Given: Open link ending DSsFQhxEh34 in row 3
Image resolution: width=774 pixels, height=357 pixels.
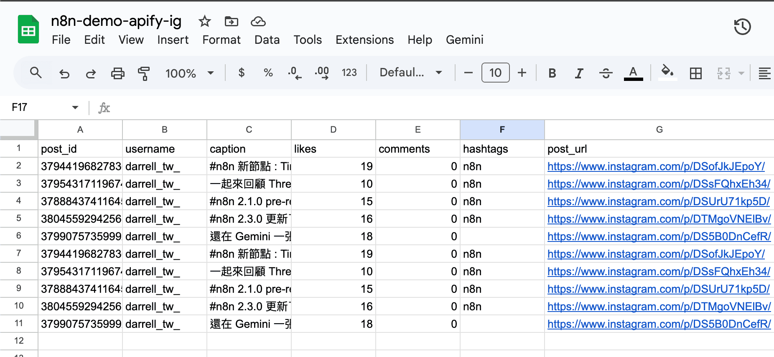Looking at the screenshot, I should click(659, 184).
